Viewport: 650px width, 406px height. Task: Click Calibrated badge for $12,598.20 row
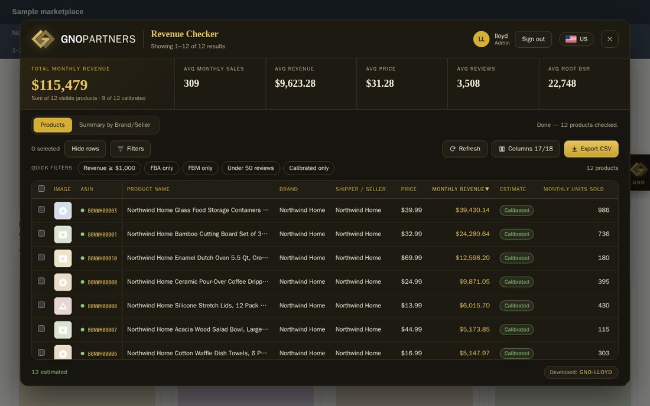click(516, 258)
